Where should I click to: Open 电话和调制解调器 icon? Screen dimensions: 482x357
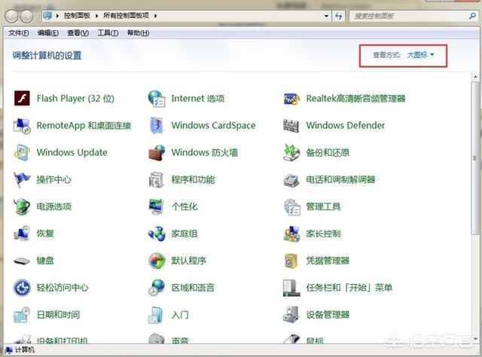291,180
